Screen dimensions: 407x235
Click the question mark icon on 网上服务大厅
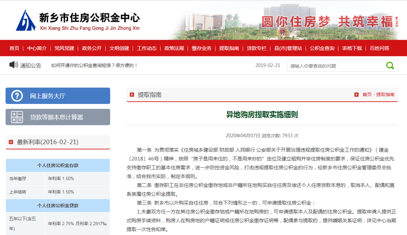click(17, 96)
